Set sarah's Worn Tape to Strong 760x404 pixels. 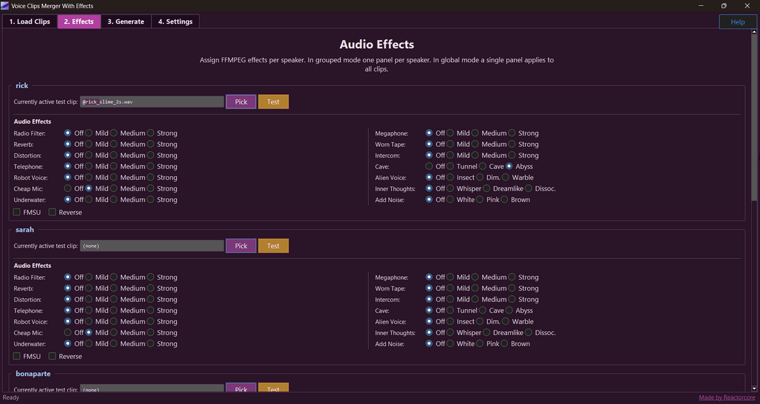click(512, 288)
